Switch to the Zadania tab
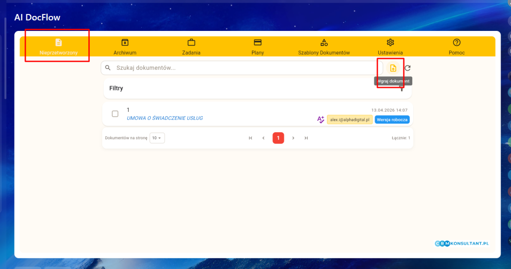 [x=191, y=42]
